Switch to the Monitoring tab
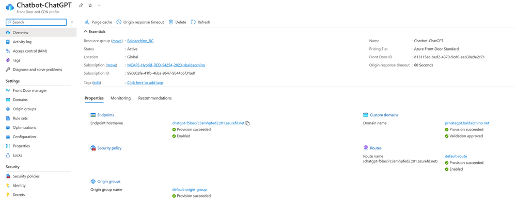The image size is (516, 200). [x=120, y=98]
